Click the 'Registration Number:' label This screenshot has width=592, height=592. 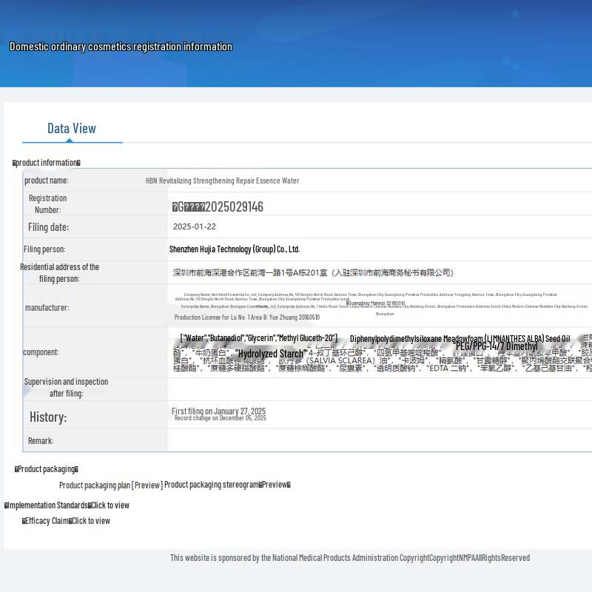47,204
